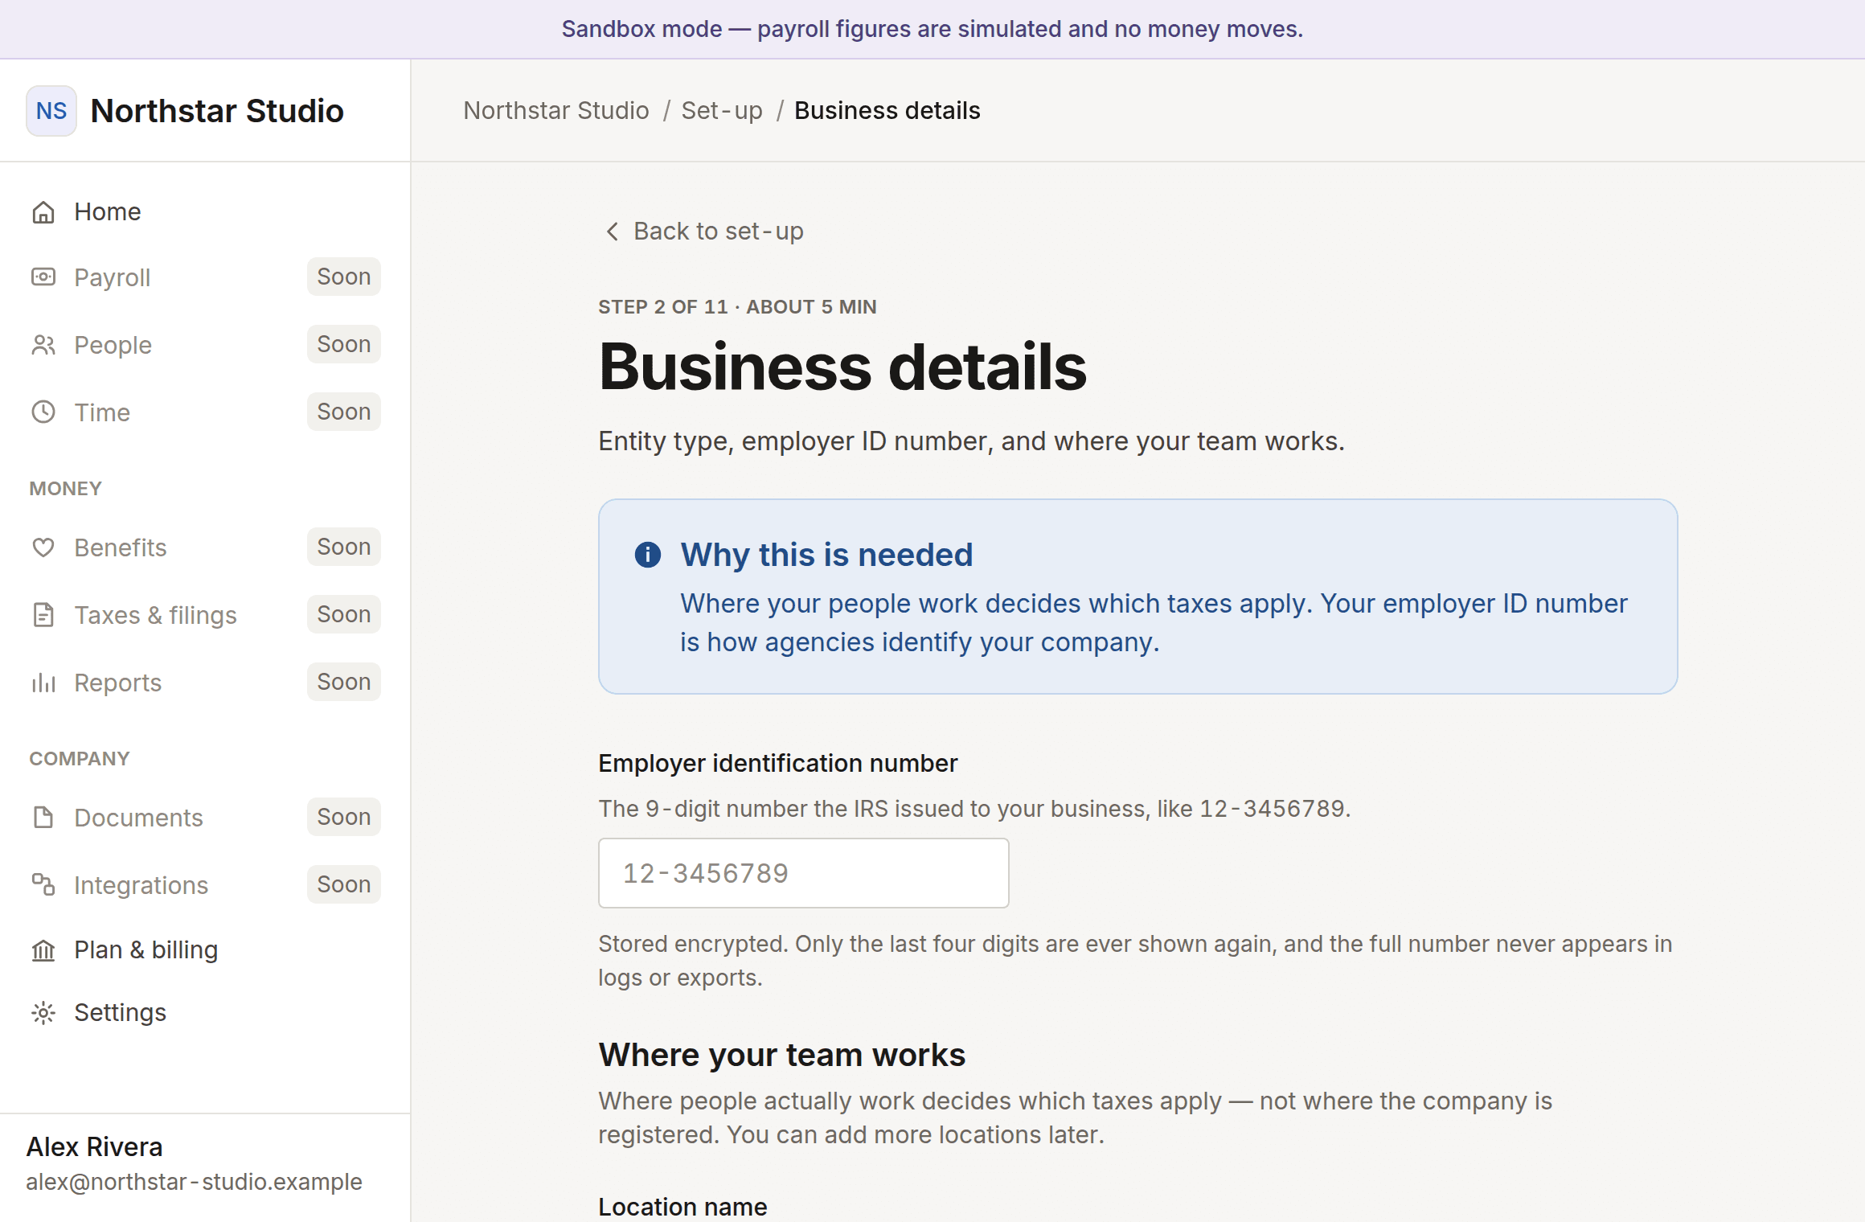This screenshot has width=1865, height=1222.
Task: Click the Soon badge beside Taxes & filings
Action: 344,614
